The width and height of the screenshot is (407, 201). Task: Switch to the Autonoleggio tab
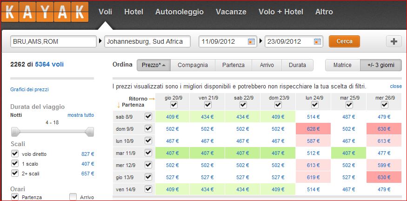pyautogui.click(x=179, y=12)
